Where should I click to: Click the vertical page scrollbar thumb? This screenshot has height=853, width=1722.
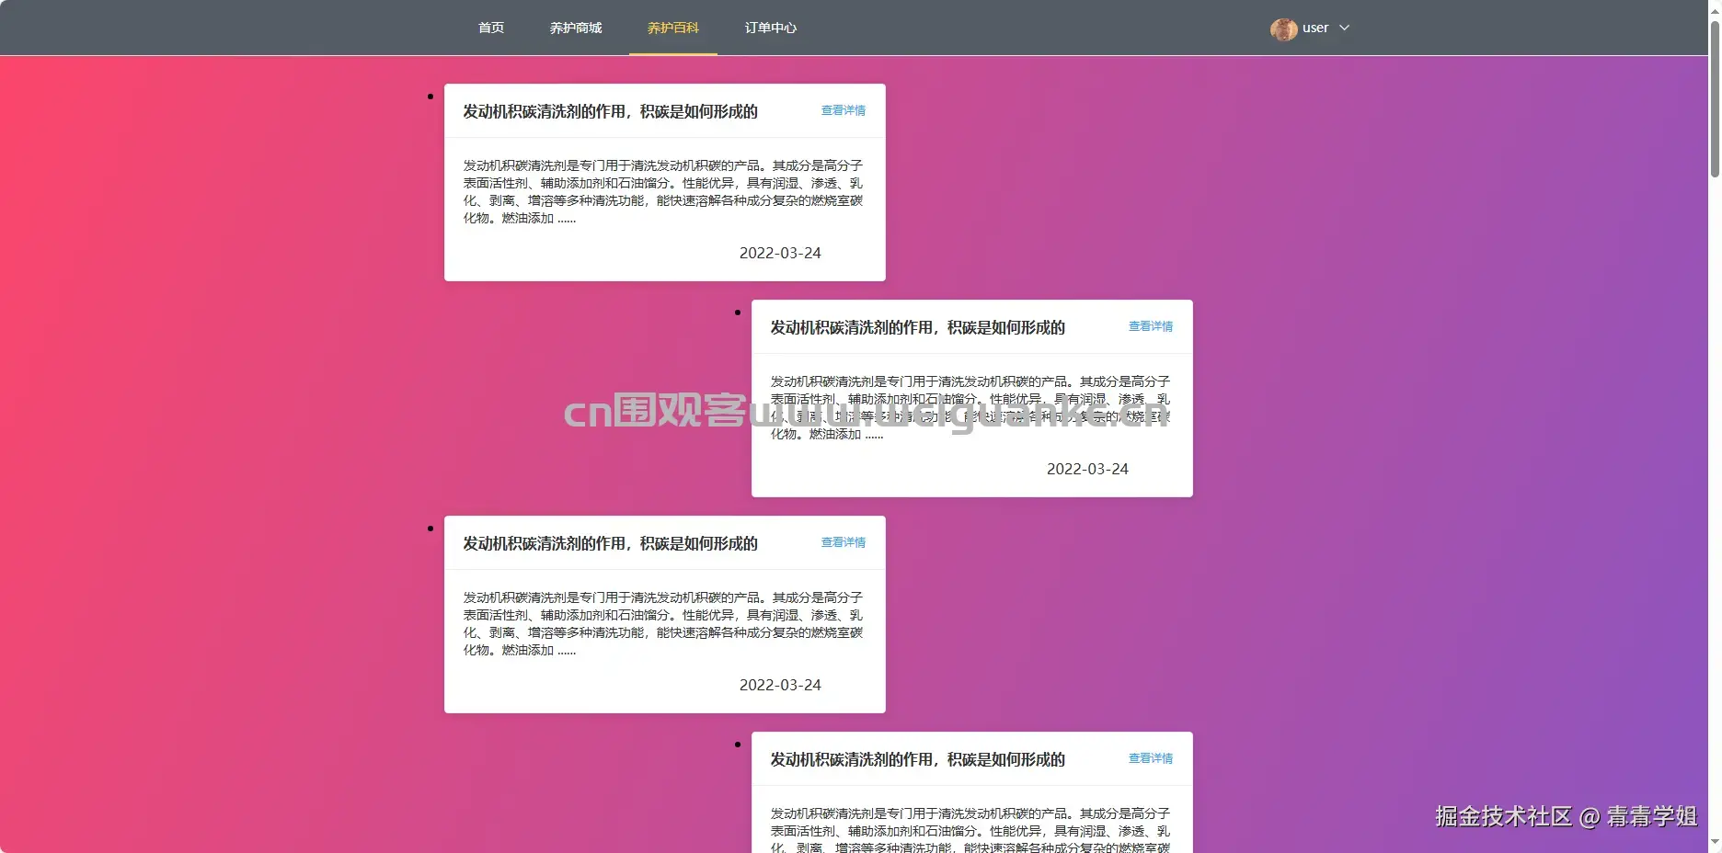[1715, 98]
